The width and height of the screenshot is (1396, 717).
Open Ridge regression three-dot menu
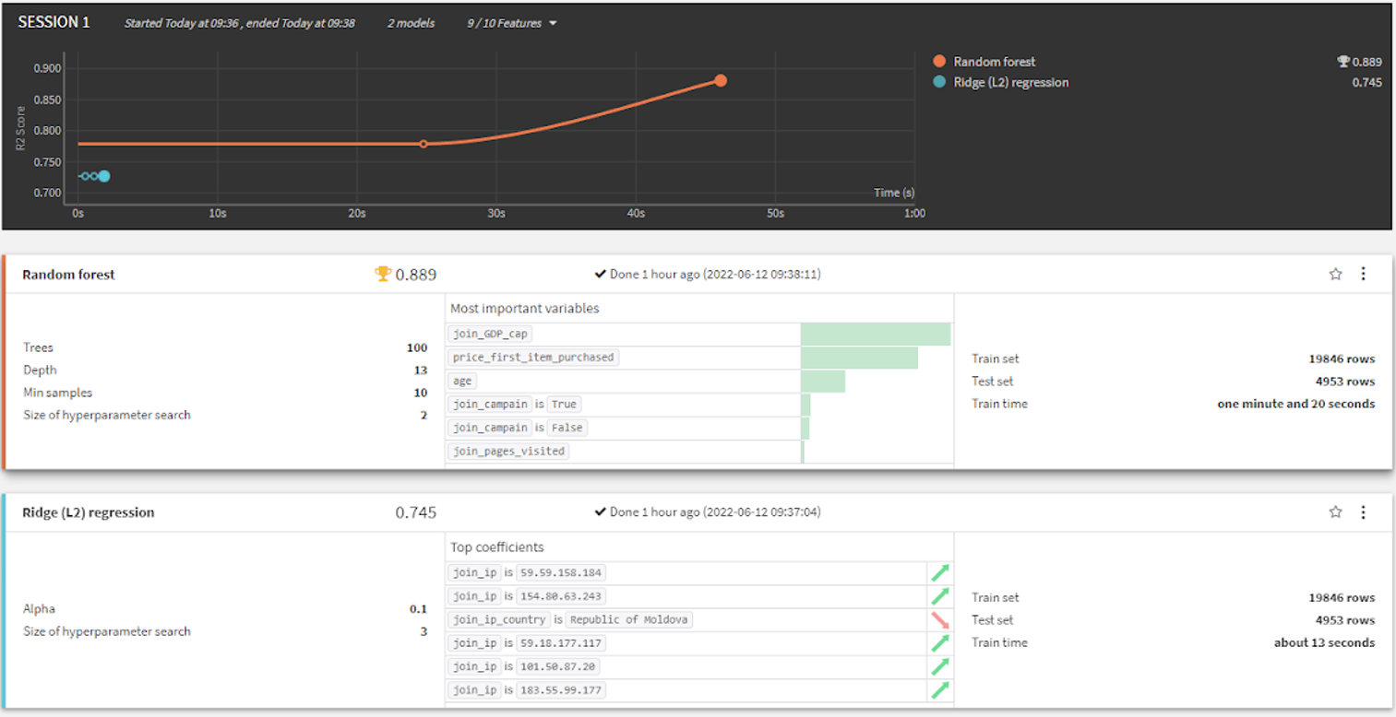click(x=1363, y=511)
